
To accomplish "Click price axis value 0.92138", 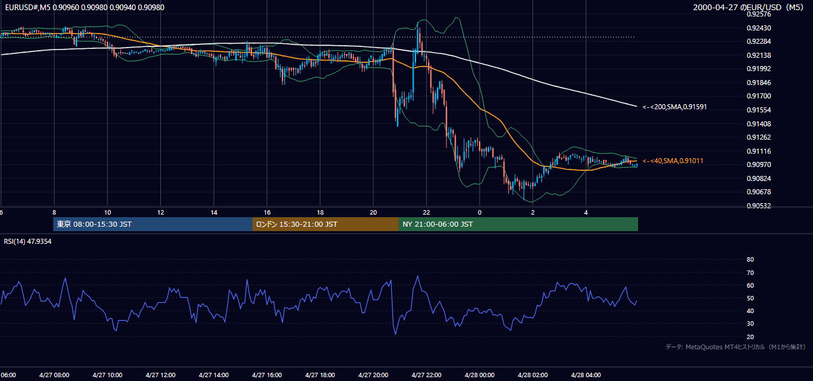I will [x=759, y=55].
